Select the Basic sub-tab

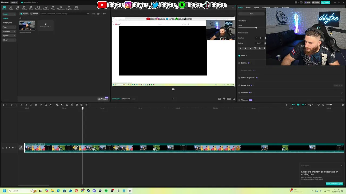[x=251, y=14]
